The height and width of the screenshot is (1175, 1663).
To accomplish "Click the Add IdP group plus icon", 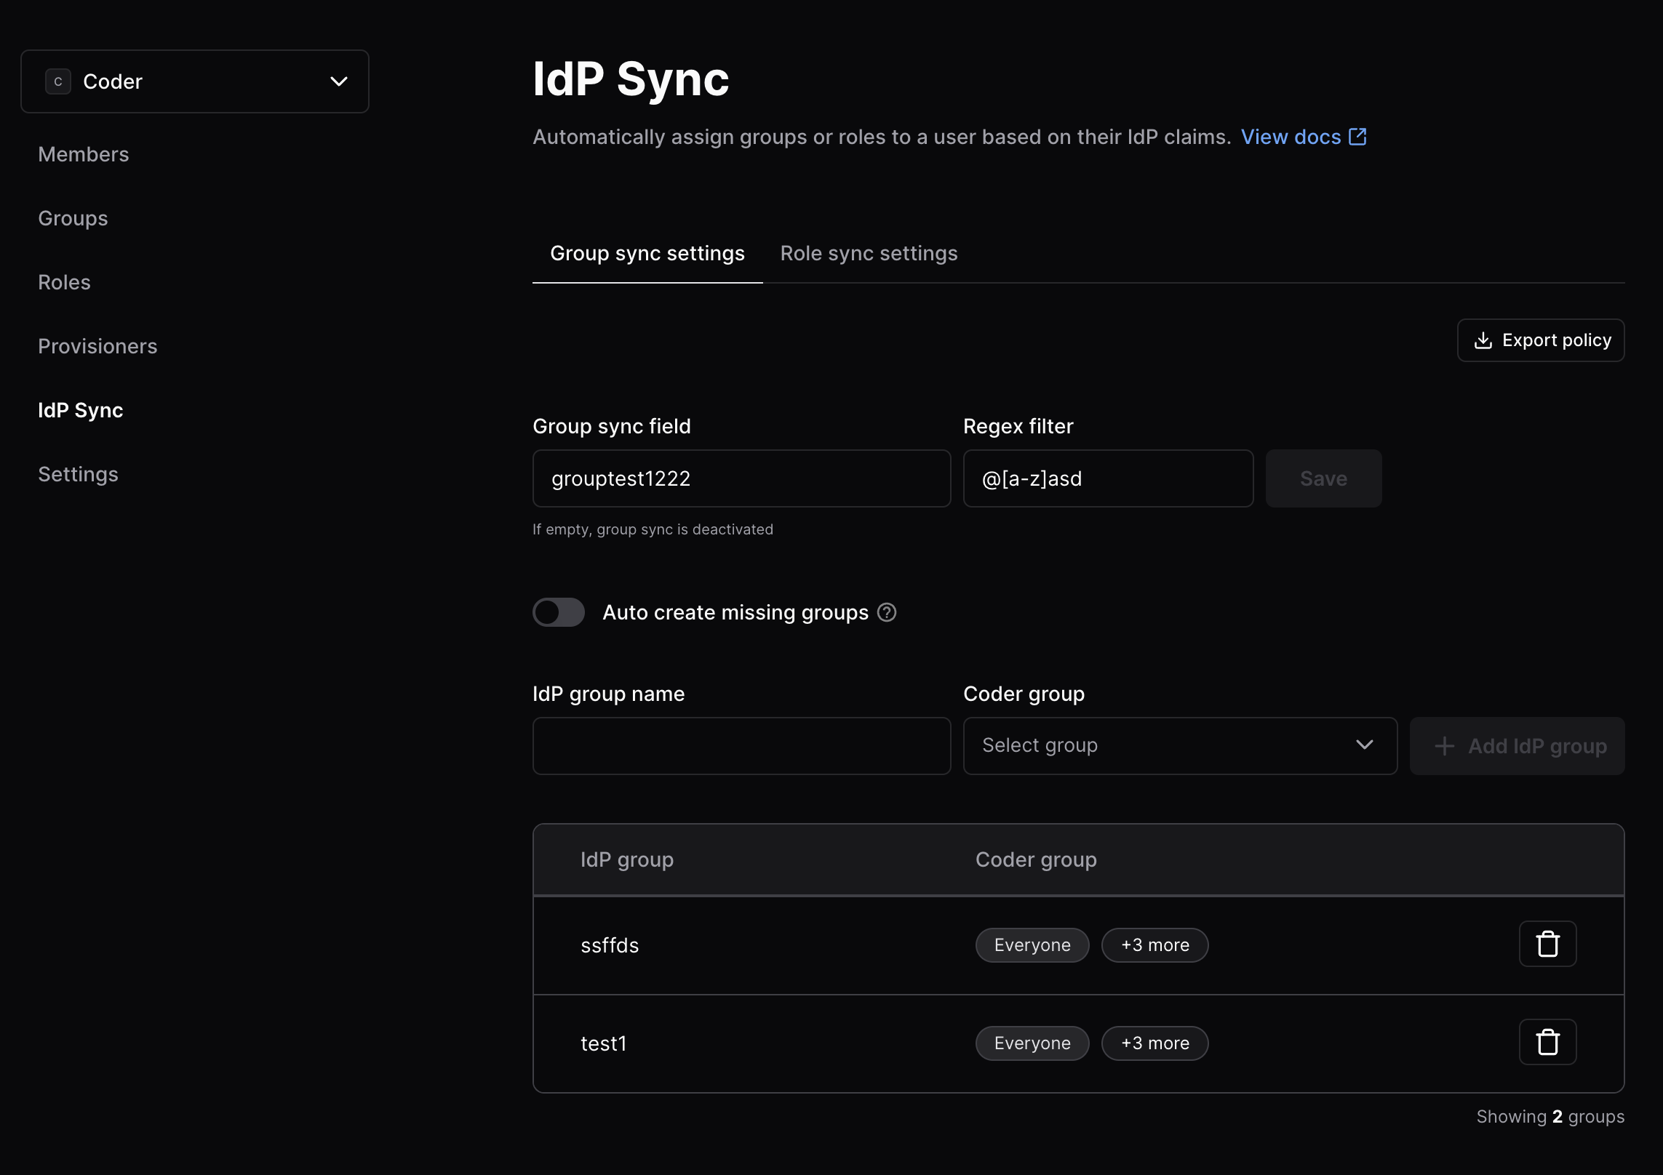I will pos(1443,745).
